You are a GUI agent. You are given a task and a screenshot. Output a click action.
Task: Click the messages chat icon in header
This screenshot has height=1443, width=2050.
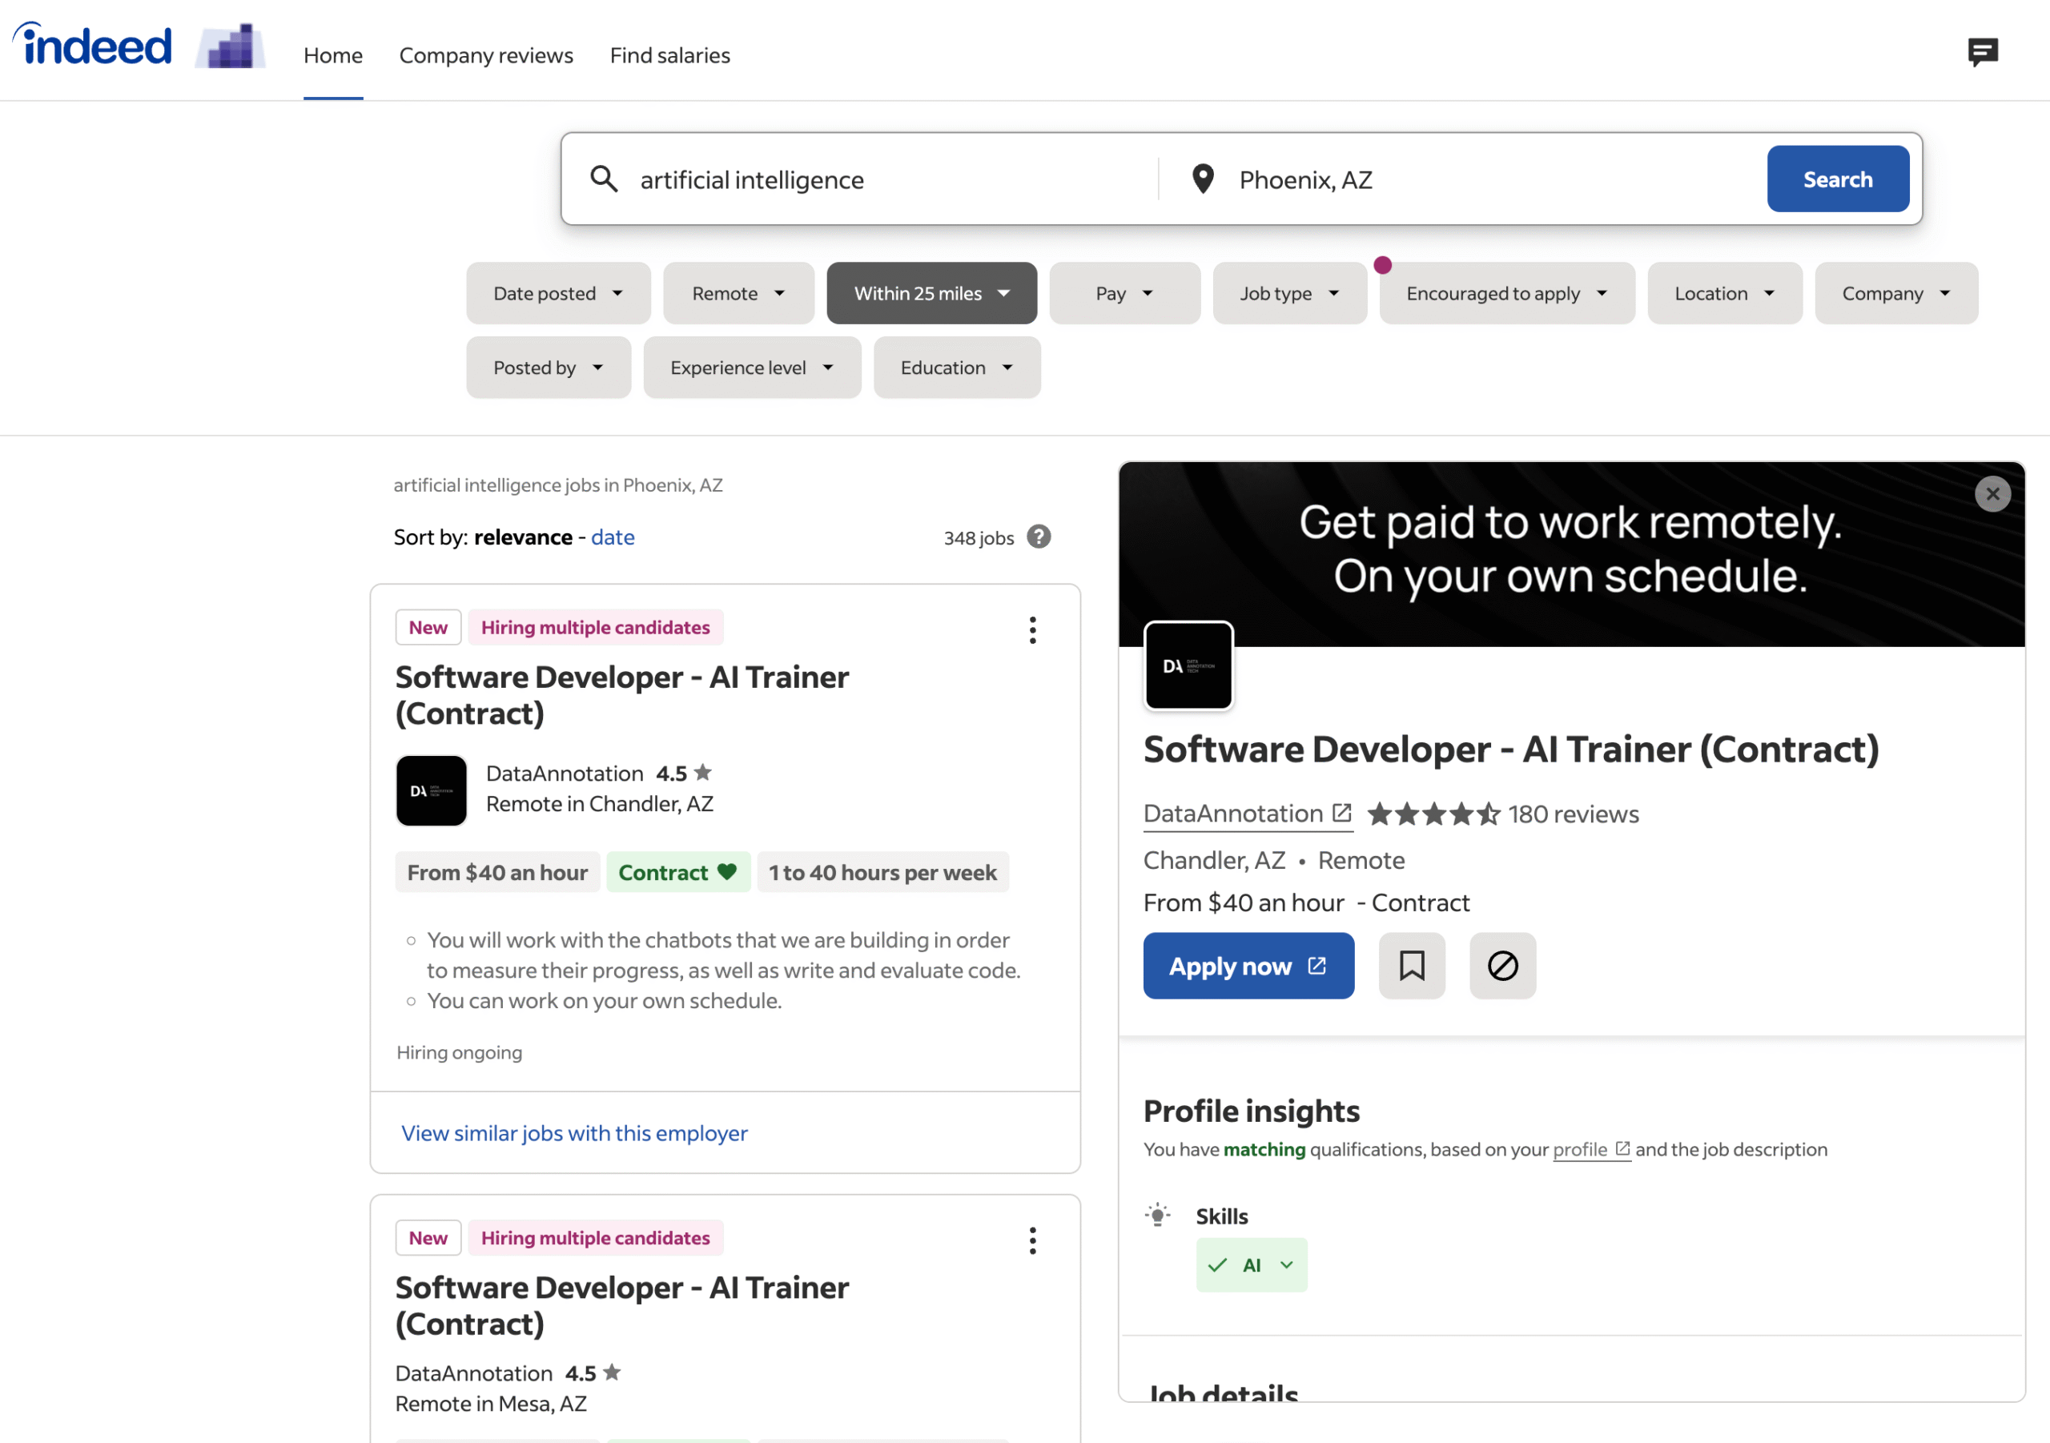point(1981,52)
